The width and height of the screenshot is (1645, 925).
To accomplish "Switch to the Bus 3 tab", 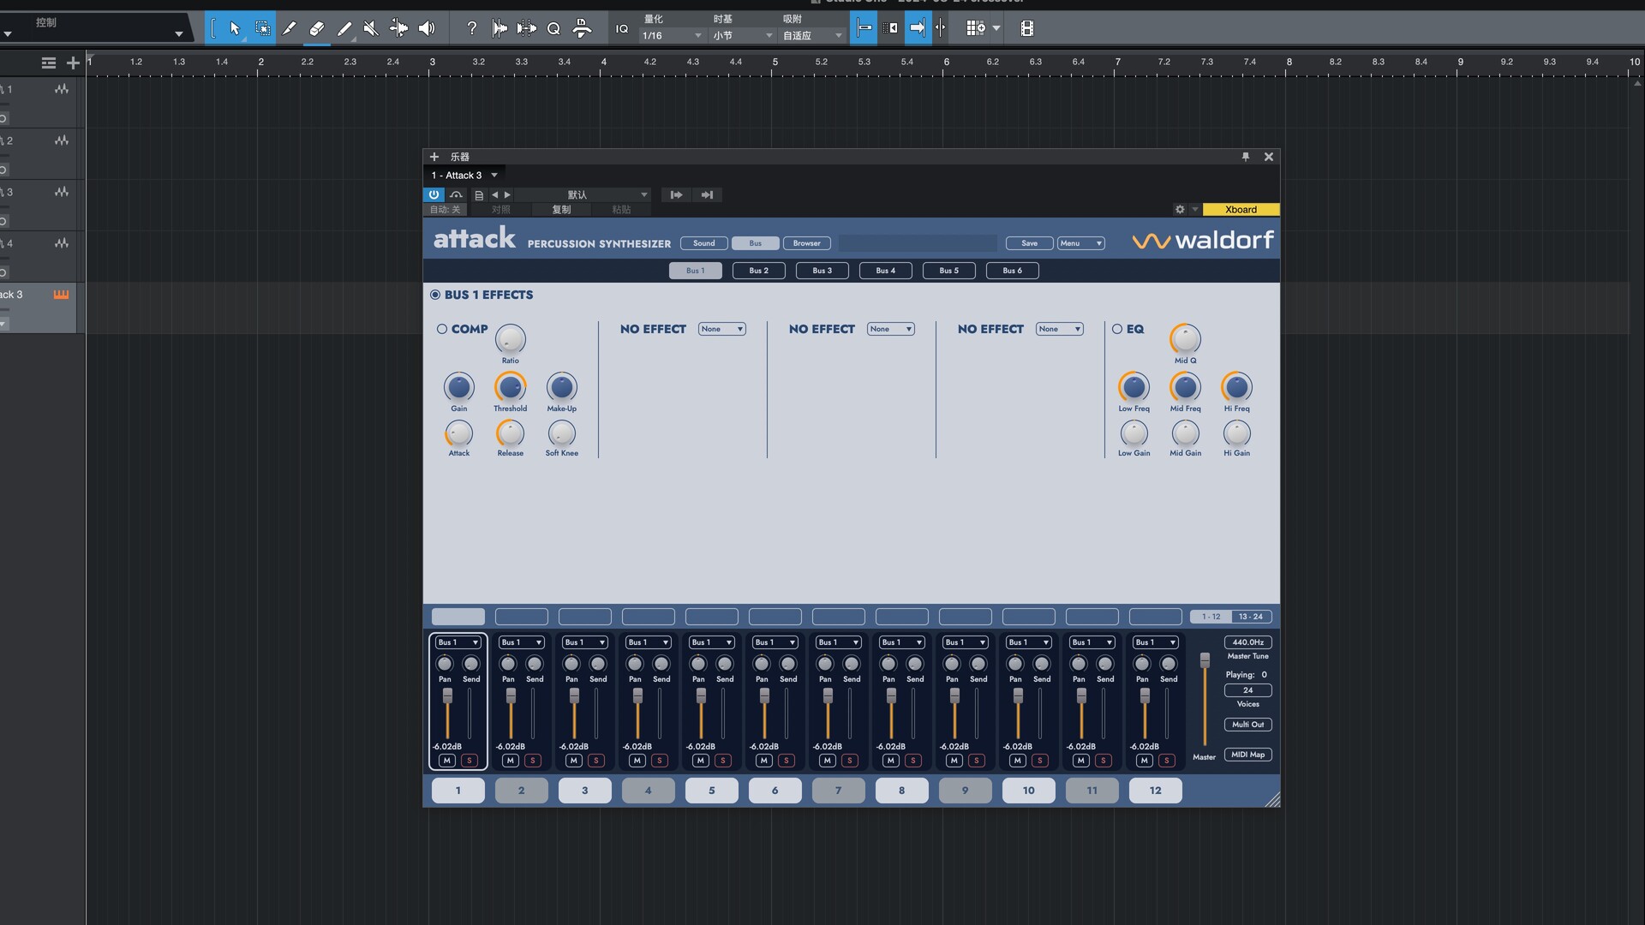I will [x=822, y=271].
